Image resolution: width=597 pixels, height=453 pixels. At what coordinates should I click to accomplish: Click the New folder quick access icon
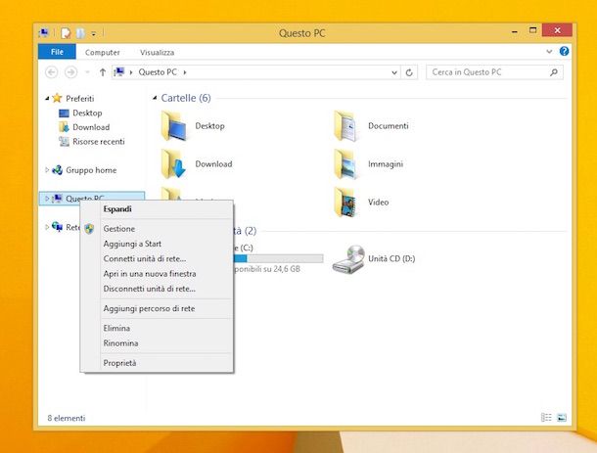coord(80,33)
